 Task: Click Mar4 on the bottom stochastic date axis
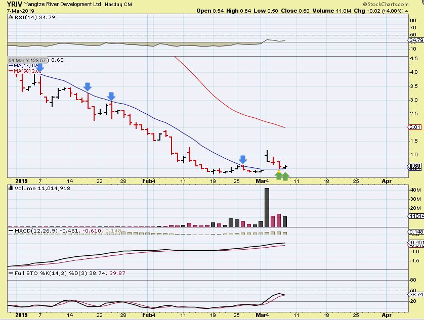262,315
